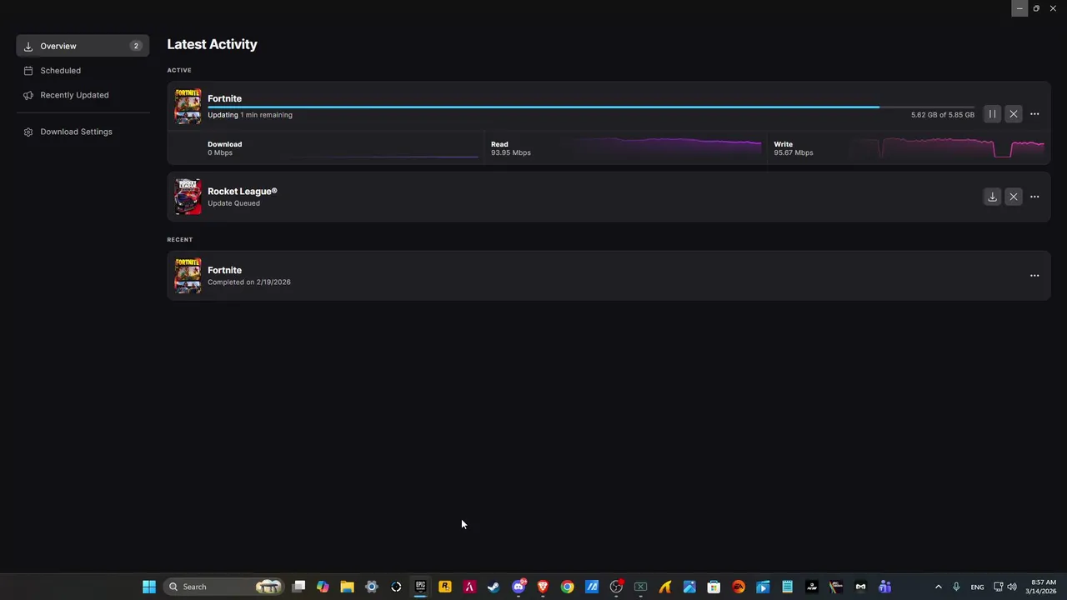Image resolution: width=1067 pixels, height=600 pixels.
Task: Click the Download 0 Mbps label
Action: point(224,148)
